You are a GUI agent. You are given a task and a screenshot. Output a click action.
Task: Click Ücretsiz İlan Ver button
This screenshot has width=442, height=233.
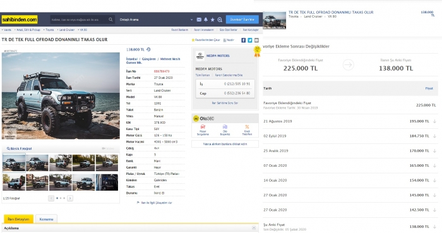[x=242, y=20]
